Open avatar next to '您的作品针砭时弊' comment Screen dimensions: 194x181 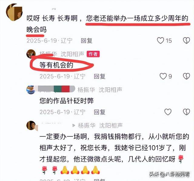[x=31, y=90]
